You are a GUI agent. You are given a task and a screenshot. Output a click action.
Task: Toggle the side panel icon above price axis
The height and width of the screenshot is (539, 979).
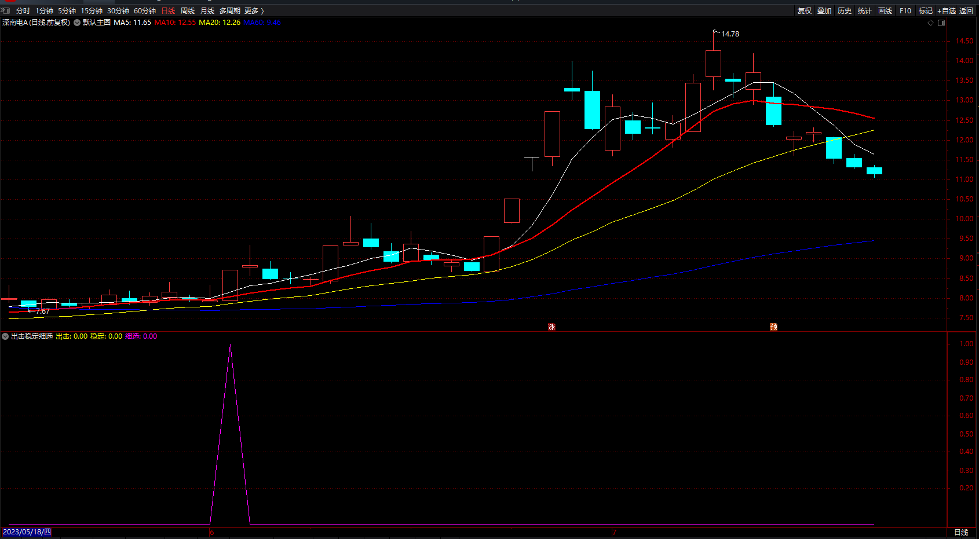click(941, 23)
